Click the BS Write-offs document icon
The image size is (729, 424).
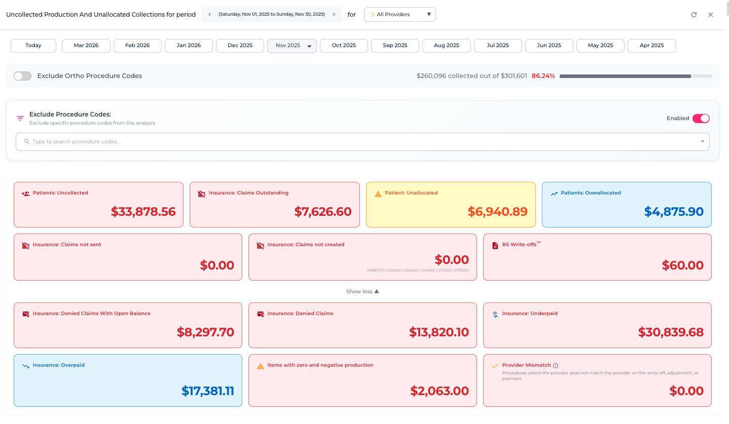tap(495, 245)
